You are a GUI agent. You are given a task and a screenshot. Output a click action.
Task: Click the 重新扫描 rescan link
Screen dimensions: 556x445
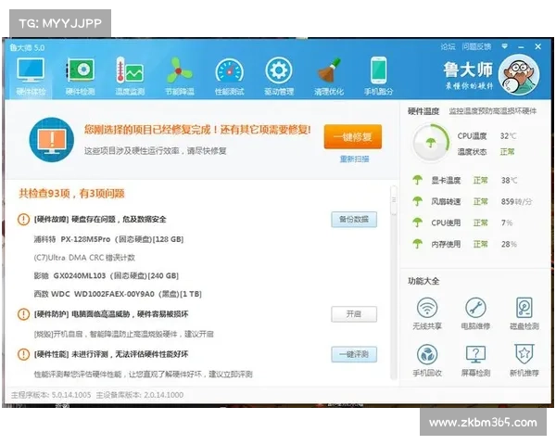click(354, 159)
